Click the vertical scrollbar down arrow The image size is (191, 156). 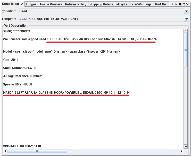[185, 147]
